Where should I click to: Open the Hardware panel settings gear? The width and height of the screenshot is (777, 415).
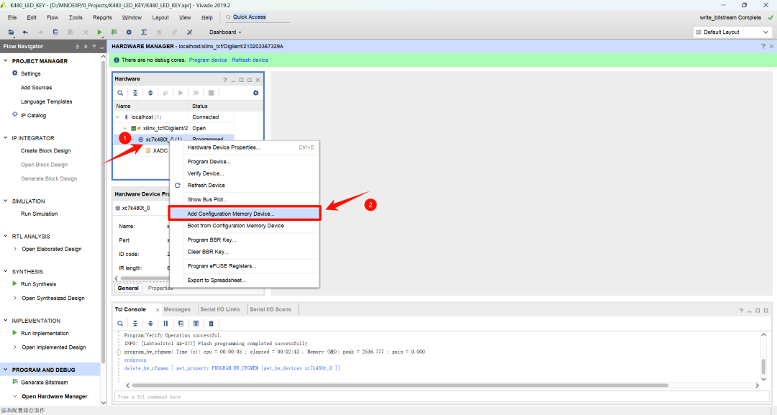[x=256, y=93]
